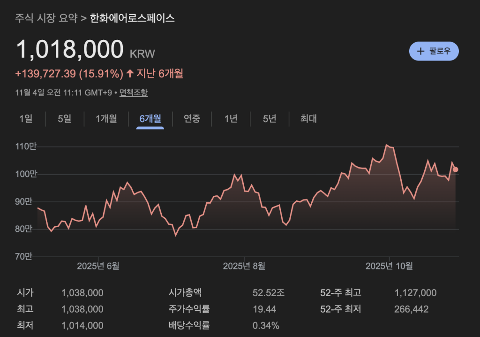Click the 한화에어로스페이스 stock title

coord(132,18)
